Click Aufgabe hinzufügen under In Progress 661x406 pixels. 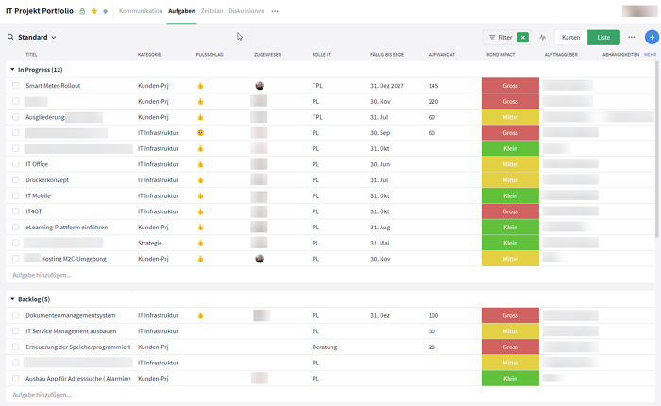[x=42, y=275]
